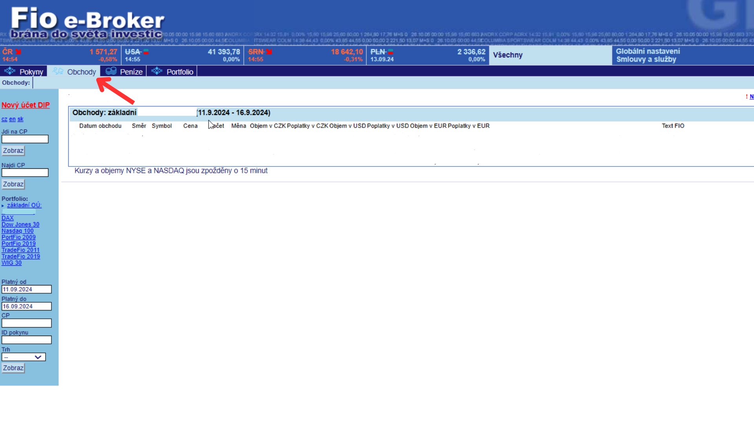This screenshot has width=754, height=424.
Task: Open the Peníze tab
Action: pyautogui.click(x=131, y=72)
